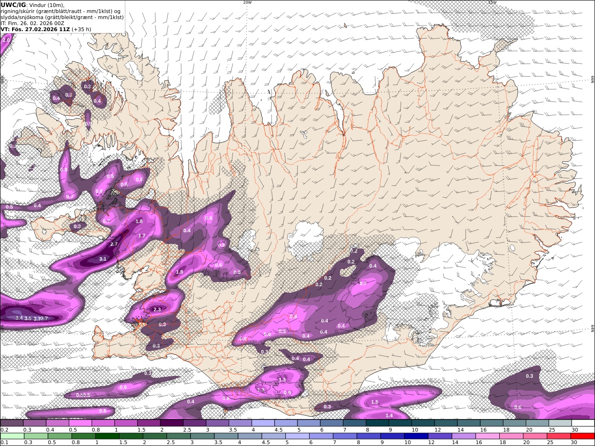Click the 1.4 precipitation value off the south coast
This screenshot has width=595, height=446.
pos(390,415)
